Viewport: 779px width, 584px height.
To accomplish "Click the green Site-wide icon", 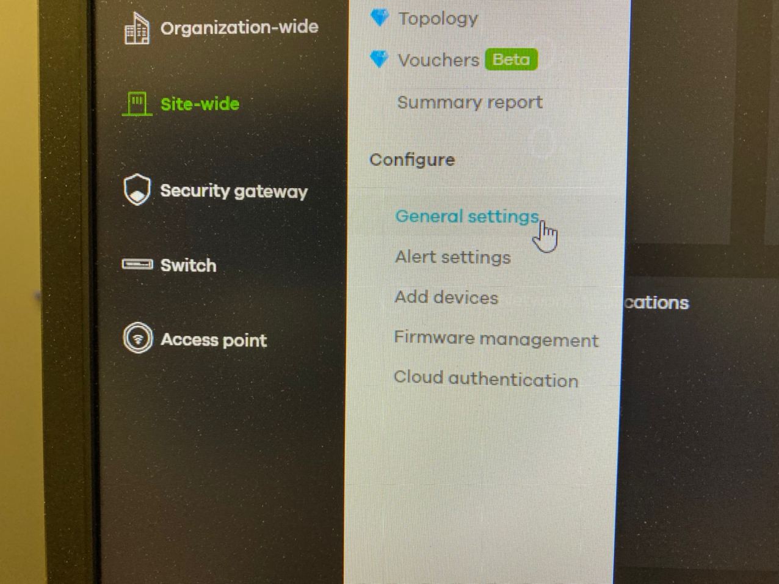I will [x=137, y=103].
